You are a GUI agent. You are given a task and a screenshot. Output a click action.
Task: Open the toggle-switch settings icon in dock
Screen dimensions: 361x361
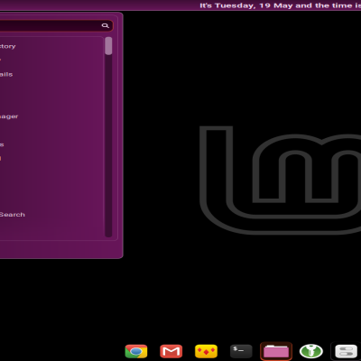tap(346, 351)
